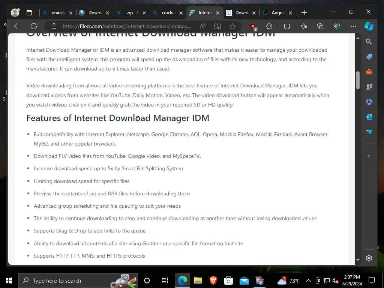Open weather widget showing 73°F

[x=288, y=280]
